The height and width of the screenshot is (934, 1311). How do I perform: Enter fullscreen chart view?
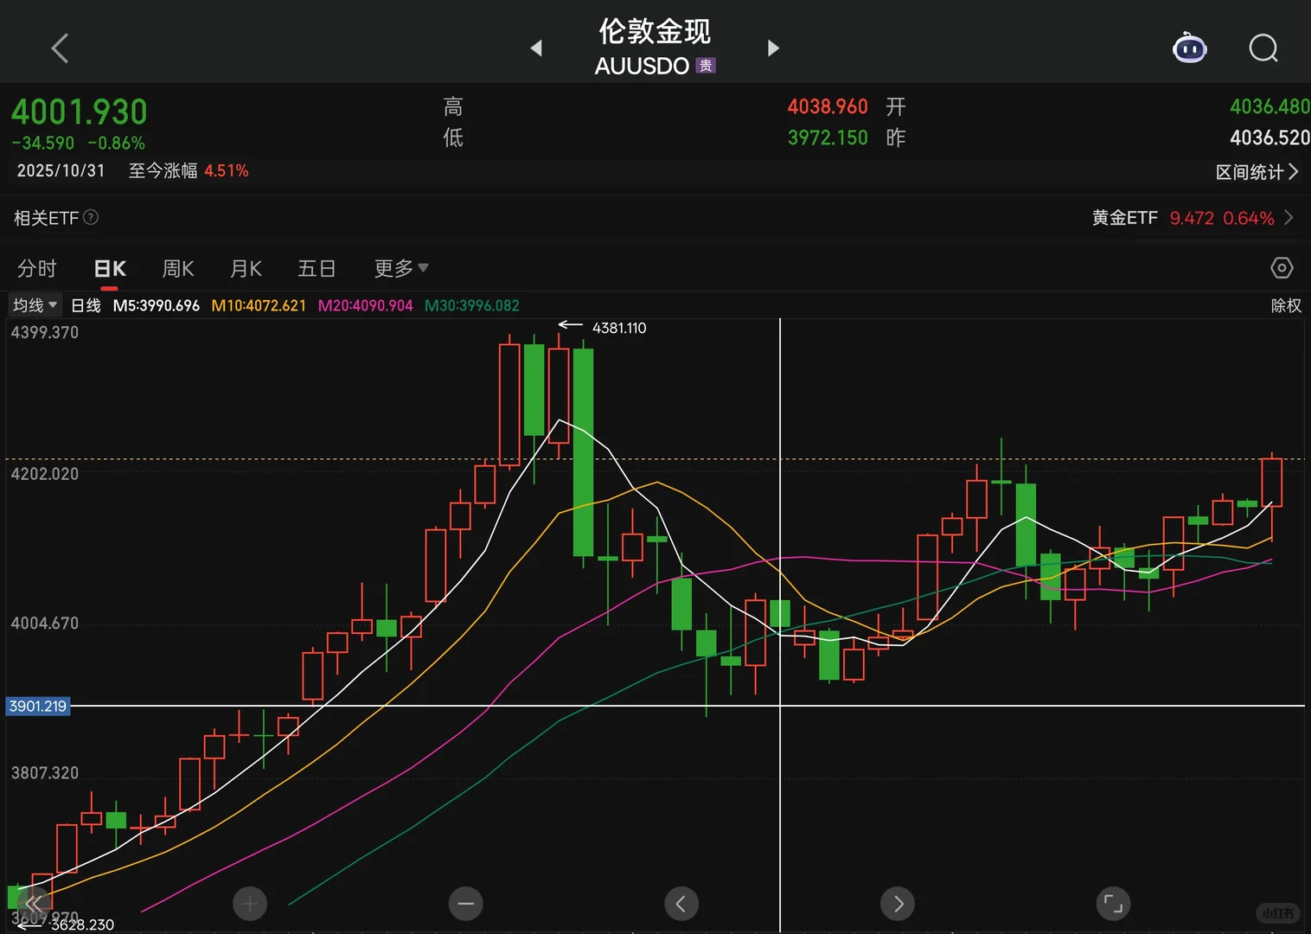(x=1113, y=903)
